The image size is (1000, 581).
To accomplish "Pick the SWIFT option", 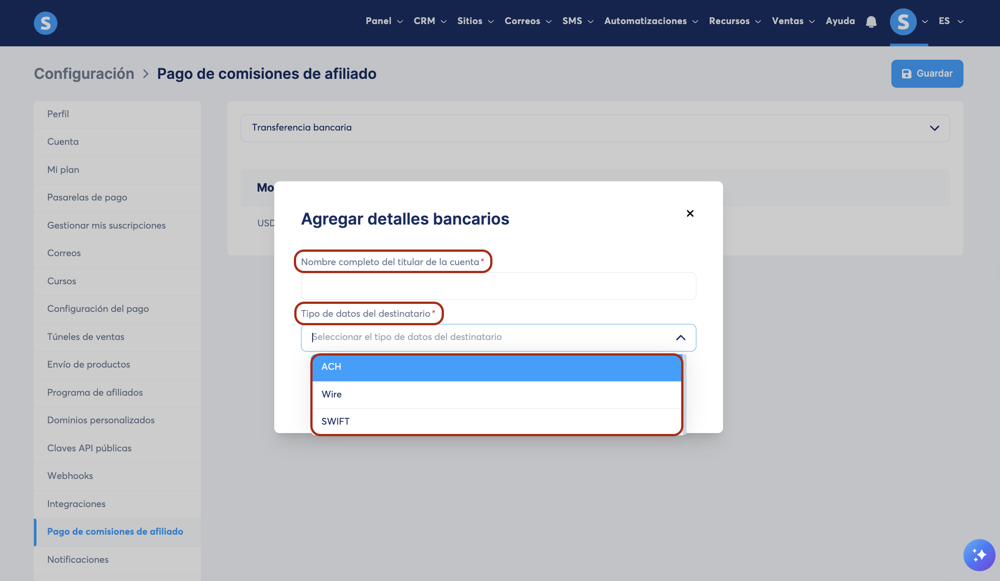I will pos(496,421).
